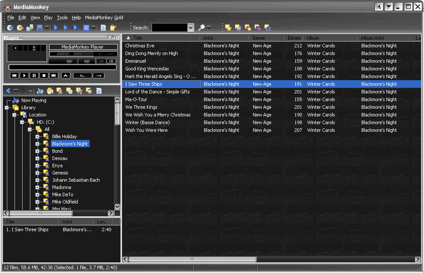Click the Play Last toolbar icon

[76, 27]
